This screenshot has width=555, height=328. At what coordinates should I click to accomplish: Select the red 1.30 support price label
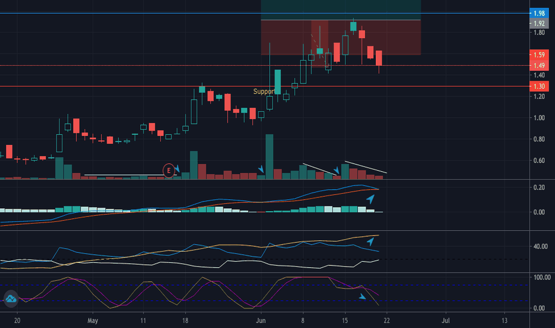click(539, 86)
